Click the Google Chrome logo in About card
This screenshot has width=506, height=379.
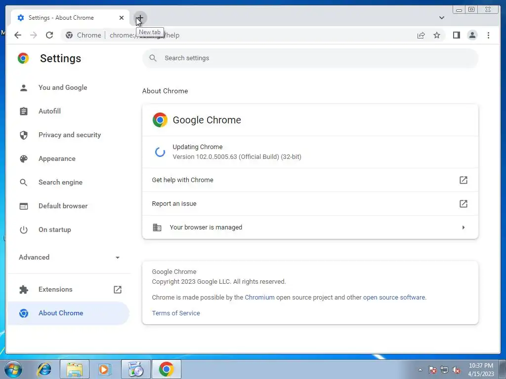160,120
